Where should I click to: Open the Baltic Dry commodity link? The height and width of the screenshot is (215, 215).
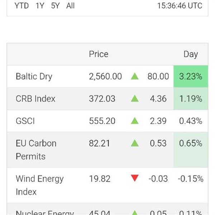click(34, 76)
